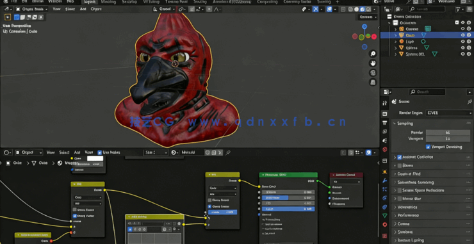The width and height of the screenshot is (474, 244).
Task: Switch to the Modeling workspace tab
Action: [x=108, y=2]
